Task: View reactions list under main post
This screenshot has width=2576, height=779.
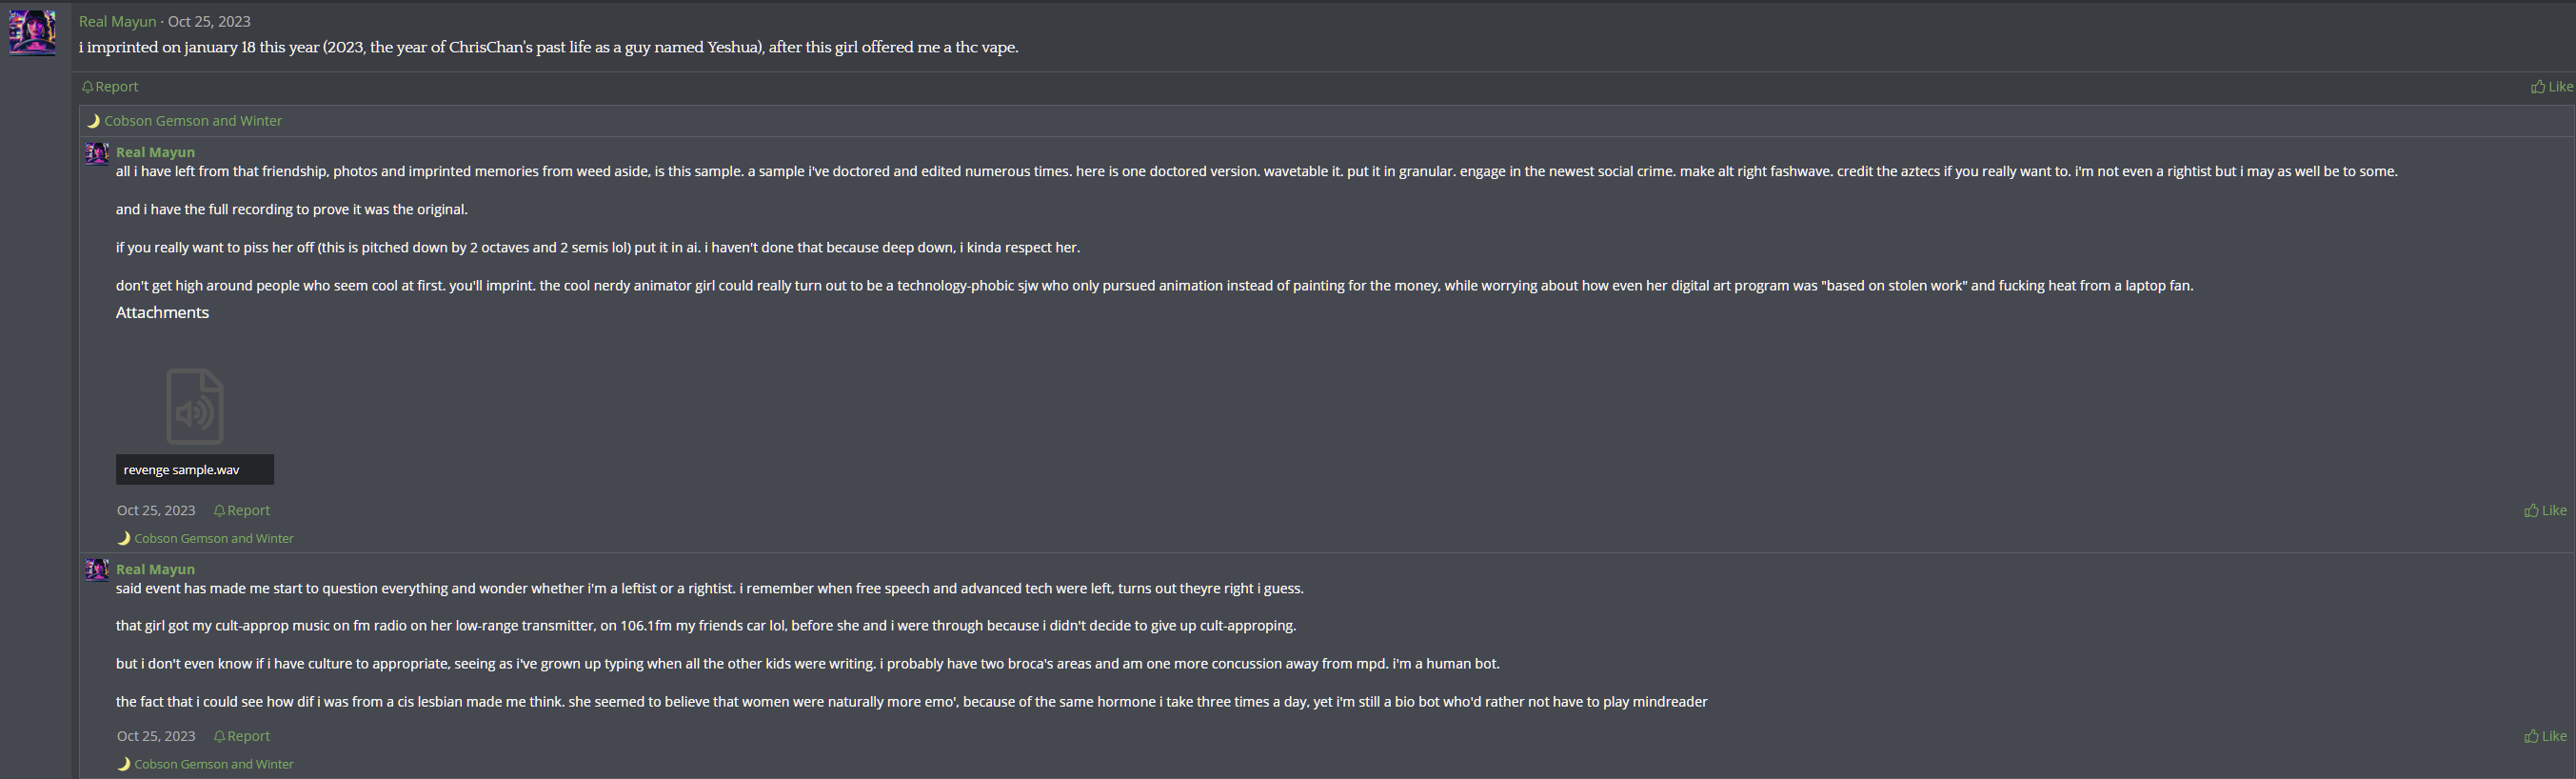Action: 193,121
